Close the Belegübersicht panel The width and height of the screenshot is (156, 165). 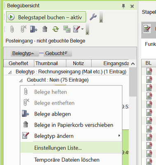pos(132,6)
